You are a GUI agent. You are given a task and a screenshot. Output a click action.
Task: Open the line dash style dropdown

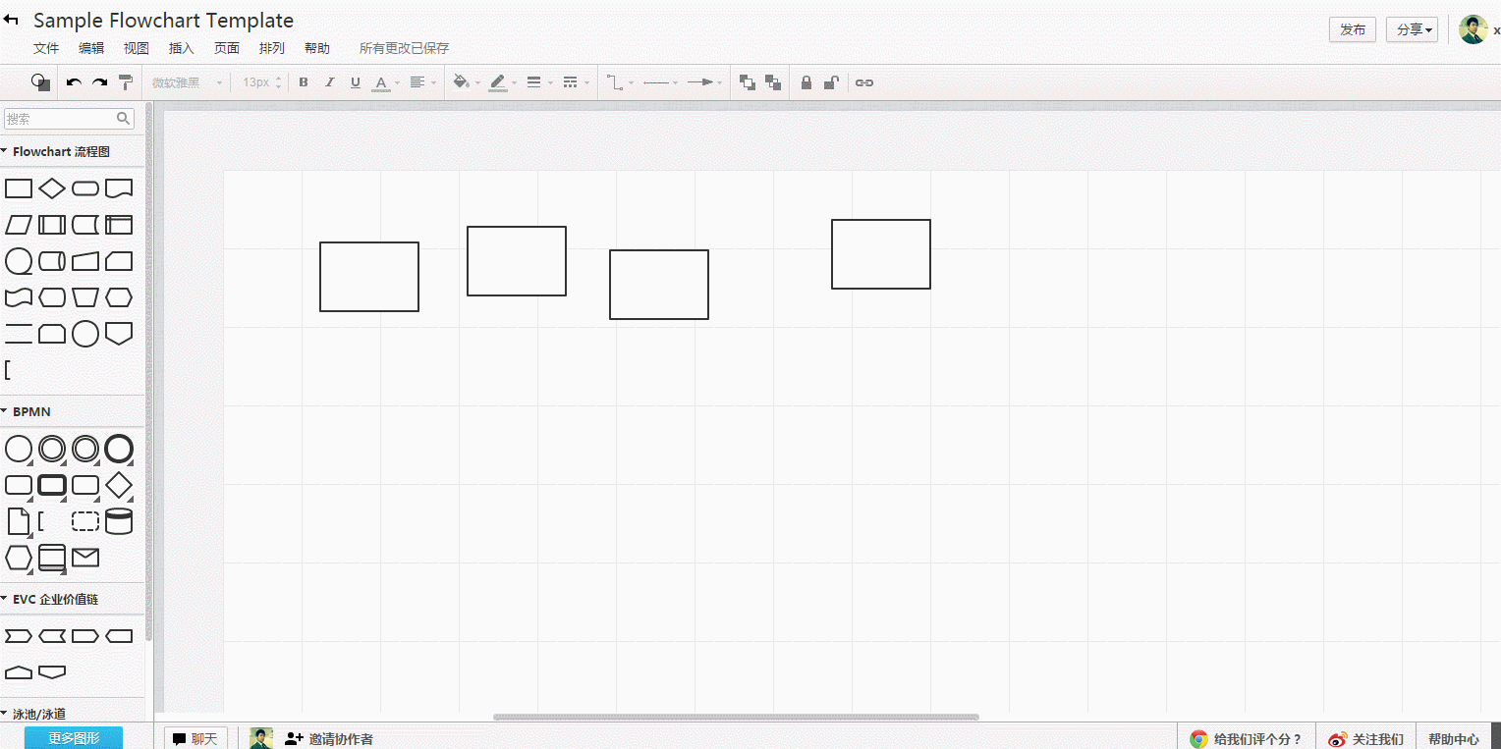(x=576, y=82)
